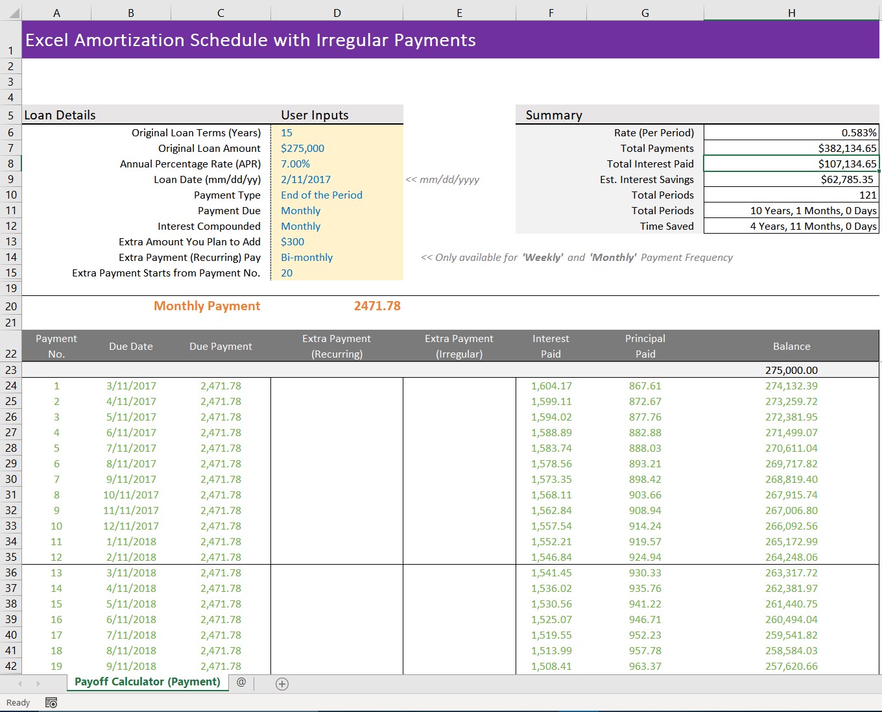Click the $275,000 loan amount input
The image size is (882, 712).
click(337, 148)
